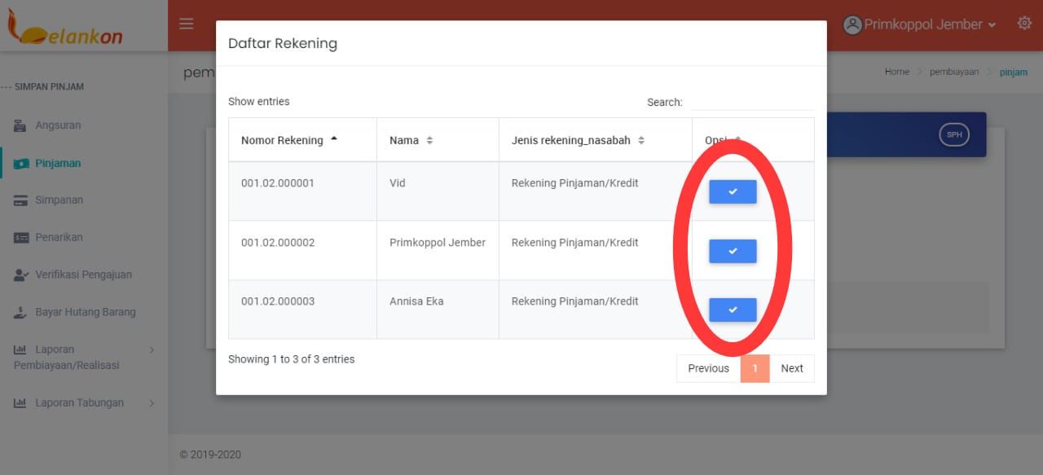Screen dimensions: 1043x475
Task: Click the Search input field
Action: [751, 102]
